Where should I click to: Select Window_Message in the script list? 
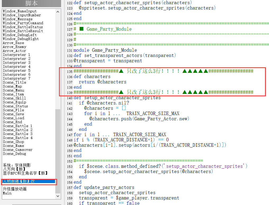point(18,19)
